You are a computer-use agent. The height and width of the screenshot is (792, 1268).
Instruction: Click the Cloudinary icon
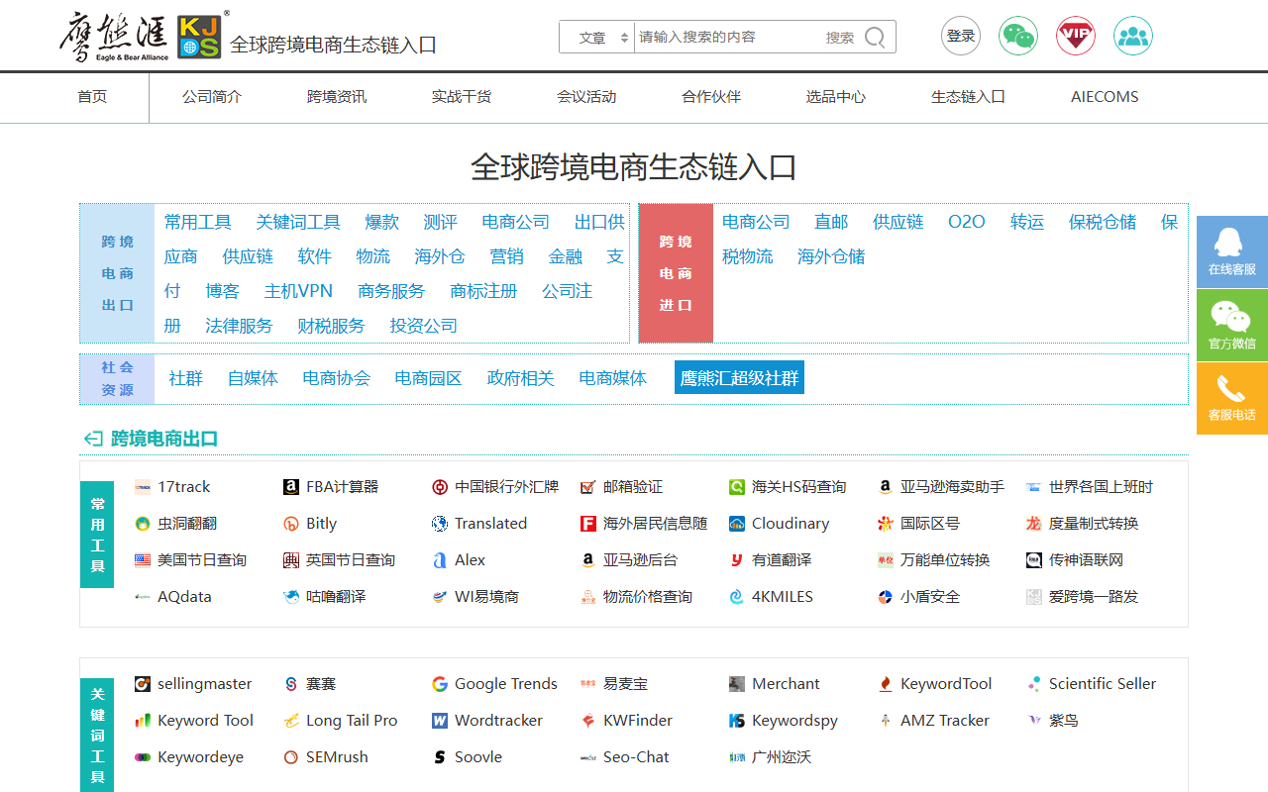(737, 524)
